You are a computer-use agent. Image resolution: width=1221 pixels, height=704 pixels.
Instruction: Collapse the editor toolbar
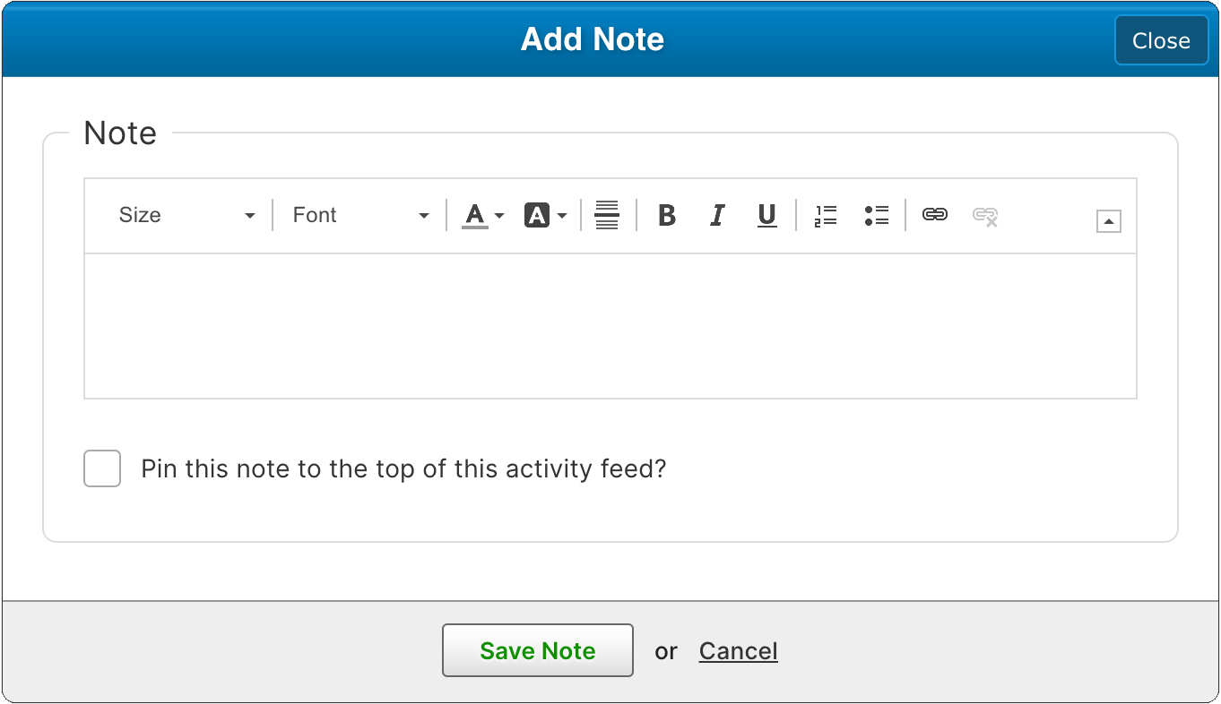[1108, 220]
